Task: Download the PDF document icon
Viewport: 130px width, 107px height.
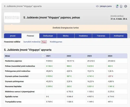Action: (117, 6)
